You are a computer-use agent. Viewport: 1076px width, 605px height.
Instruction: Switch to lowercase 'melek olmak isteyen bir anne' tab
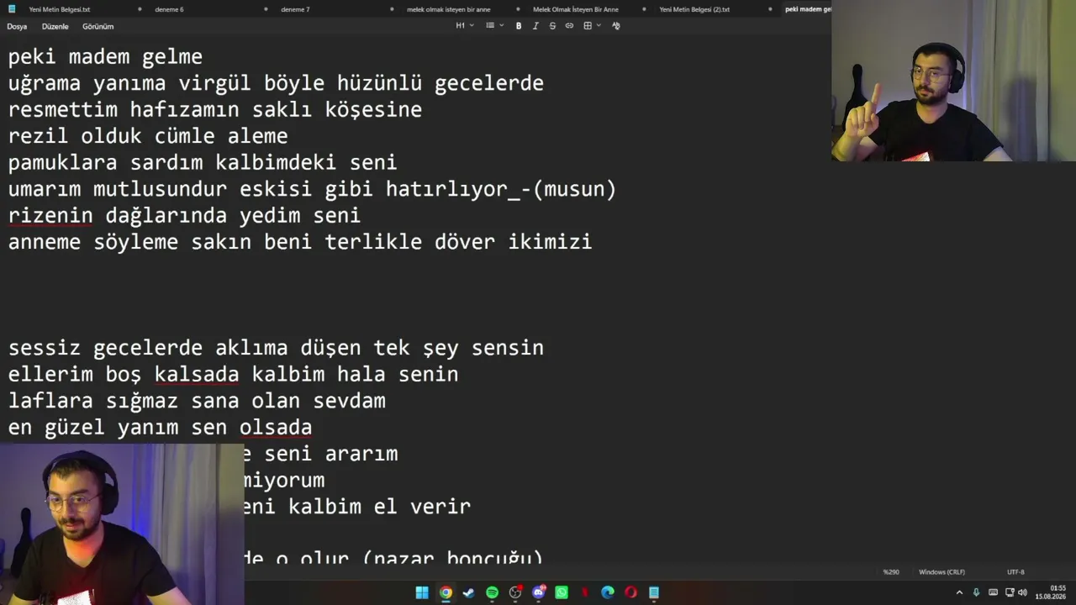coord(449,9)
